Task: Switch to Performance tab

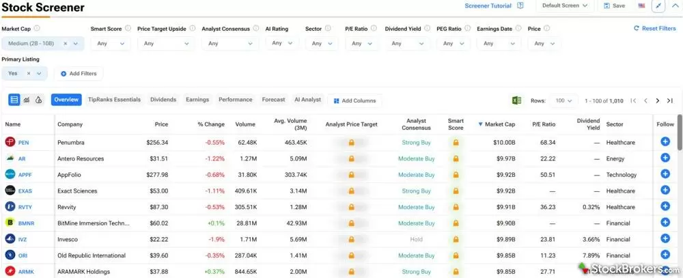Action: [x=235, y=100]
